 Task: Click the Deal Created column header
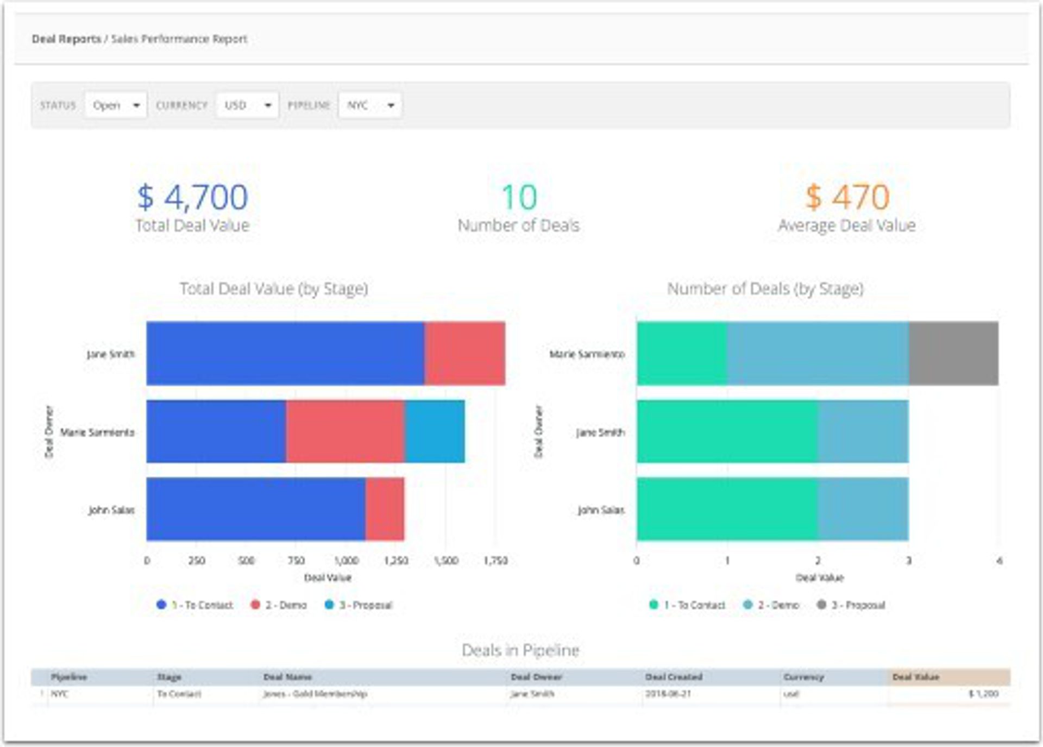click(674, 677)
